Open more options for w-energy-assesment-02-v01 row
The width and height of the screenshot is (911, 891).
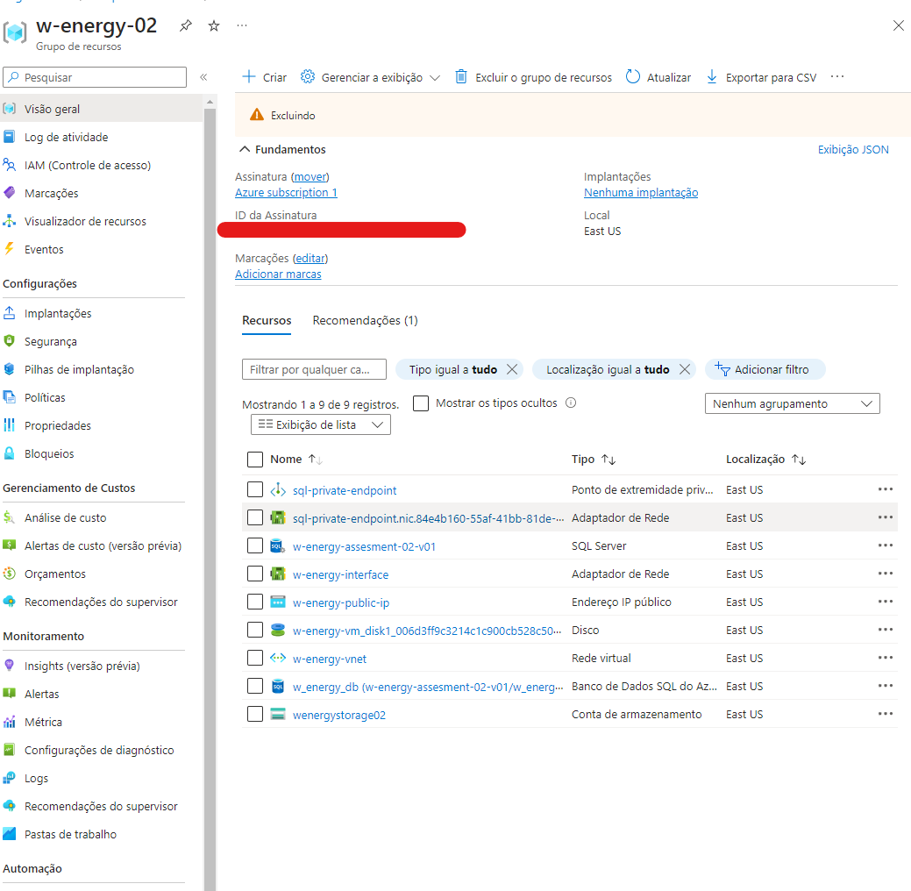click(885, 545)
